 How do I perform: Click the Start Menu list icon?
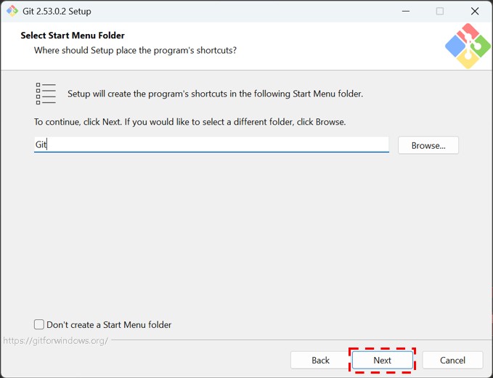(x=46, y=94)
